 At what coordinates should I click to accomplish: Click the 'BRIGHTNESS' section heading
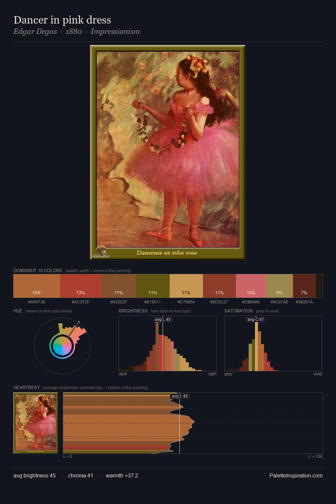[x=133, y=311]
